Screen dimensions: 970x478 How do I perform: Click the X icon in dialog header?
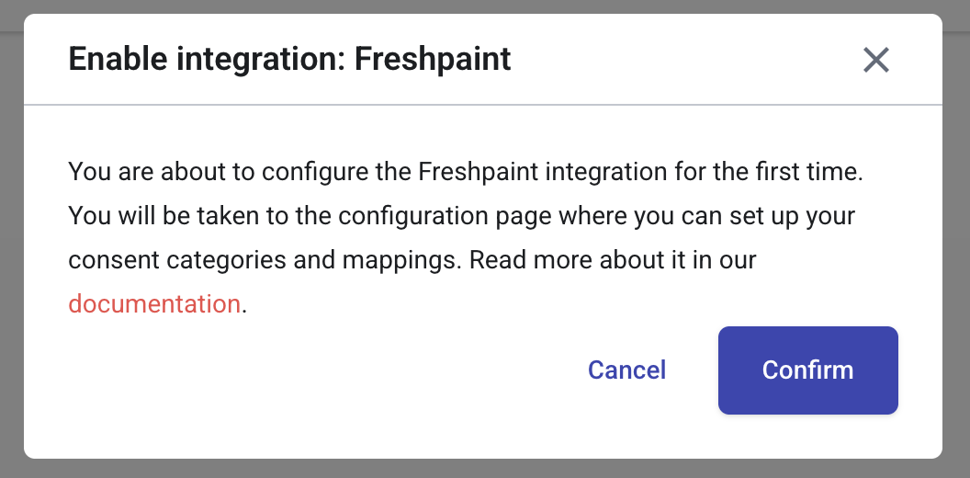pyautogui.click(x=875, y=61)
